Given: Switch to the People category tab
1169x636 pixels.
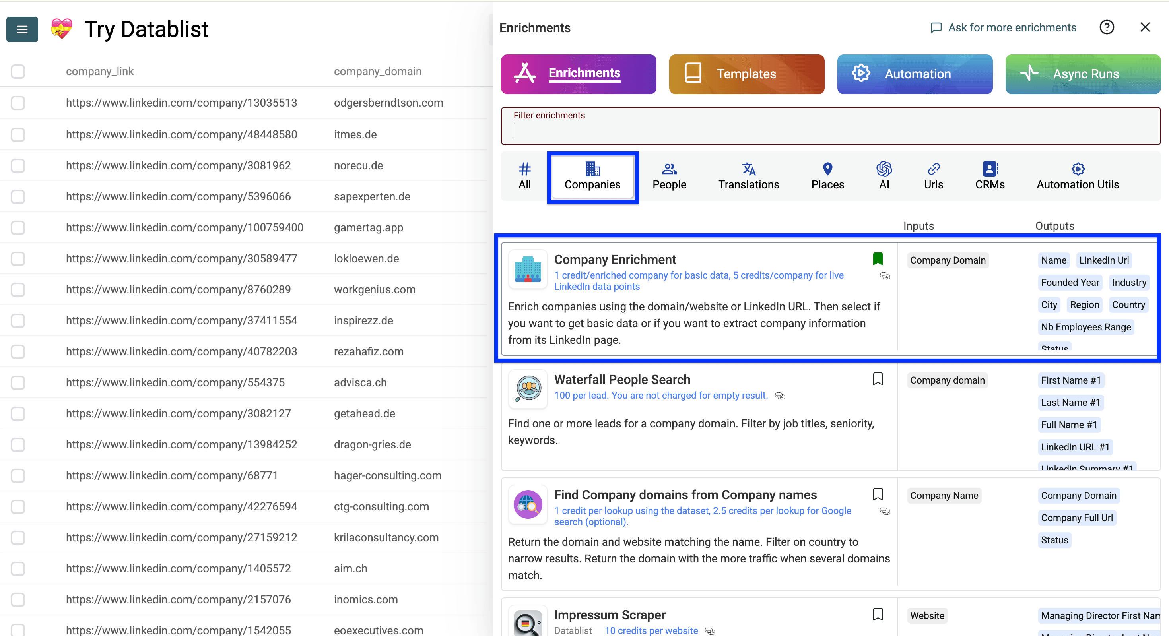Looking at the screenshot, I should pos(669,176).
